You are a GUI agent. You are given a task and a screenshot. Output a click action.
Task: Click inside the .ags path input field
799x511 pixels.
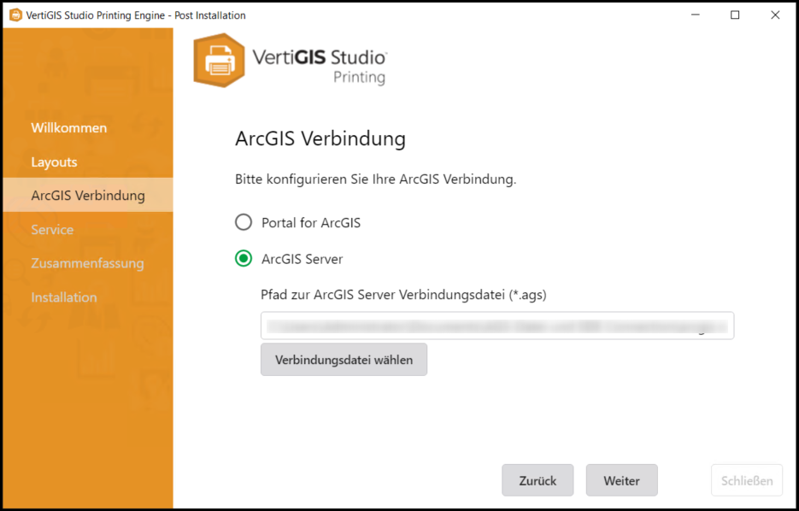click(496, 326)
